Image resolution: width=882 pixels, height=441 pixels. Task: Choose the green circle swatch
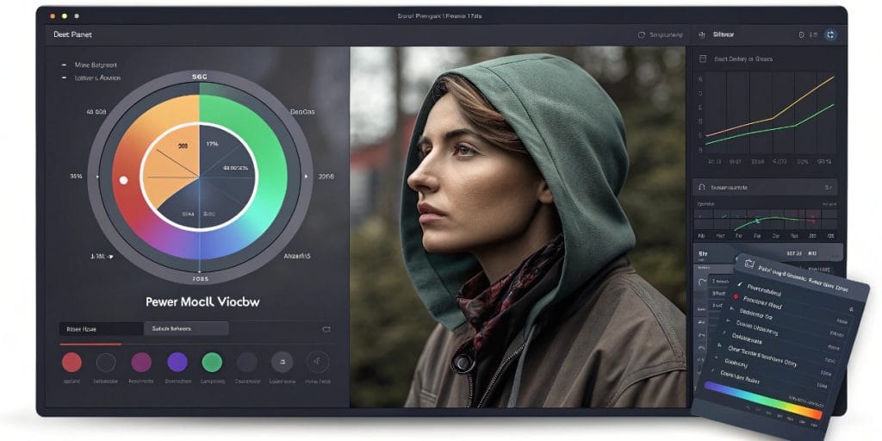point(212,363)
